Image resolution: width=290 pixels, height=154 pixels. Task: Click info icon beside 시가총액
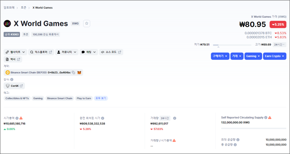[x=17, y=118]
